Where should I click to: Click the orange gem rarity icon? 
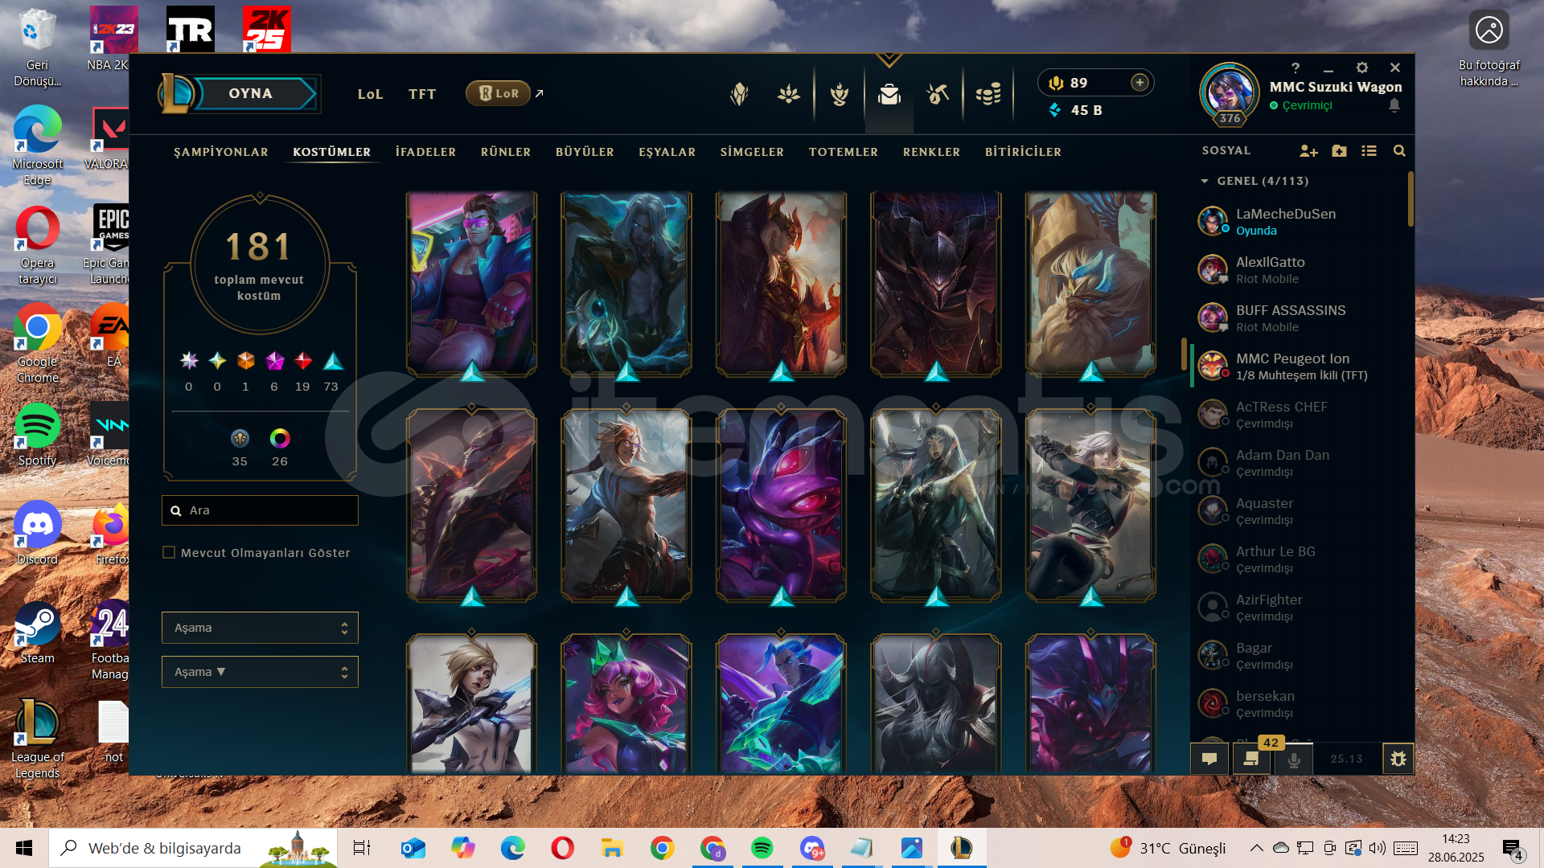coord(246,361)
